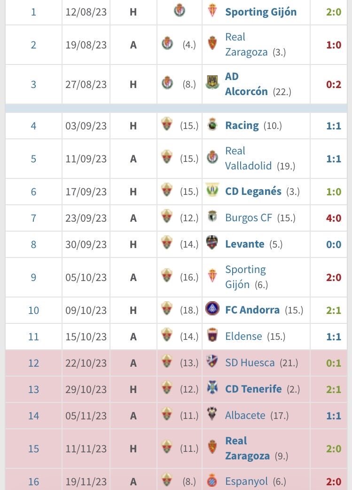Click the Levante club crest
Viewport: 352px width, 490px height.
click(x=212, y=243)
